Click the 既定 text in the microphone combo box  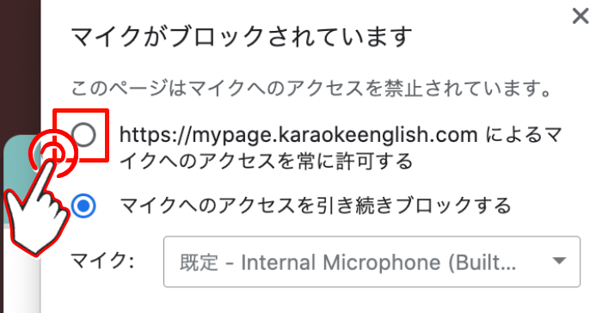tap(199, 262)
